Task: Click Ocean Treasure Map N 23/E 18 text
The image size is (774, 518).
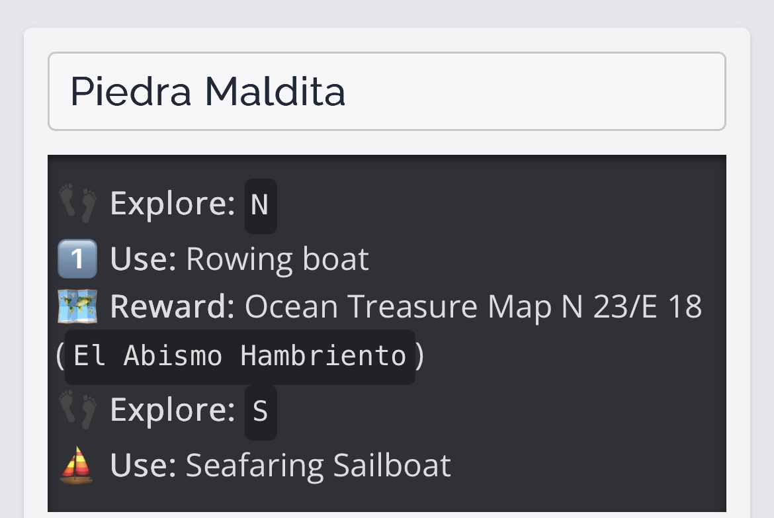Action: [473, 307]
